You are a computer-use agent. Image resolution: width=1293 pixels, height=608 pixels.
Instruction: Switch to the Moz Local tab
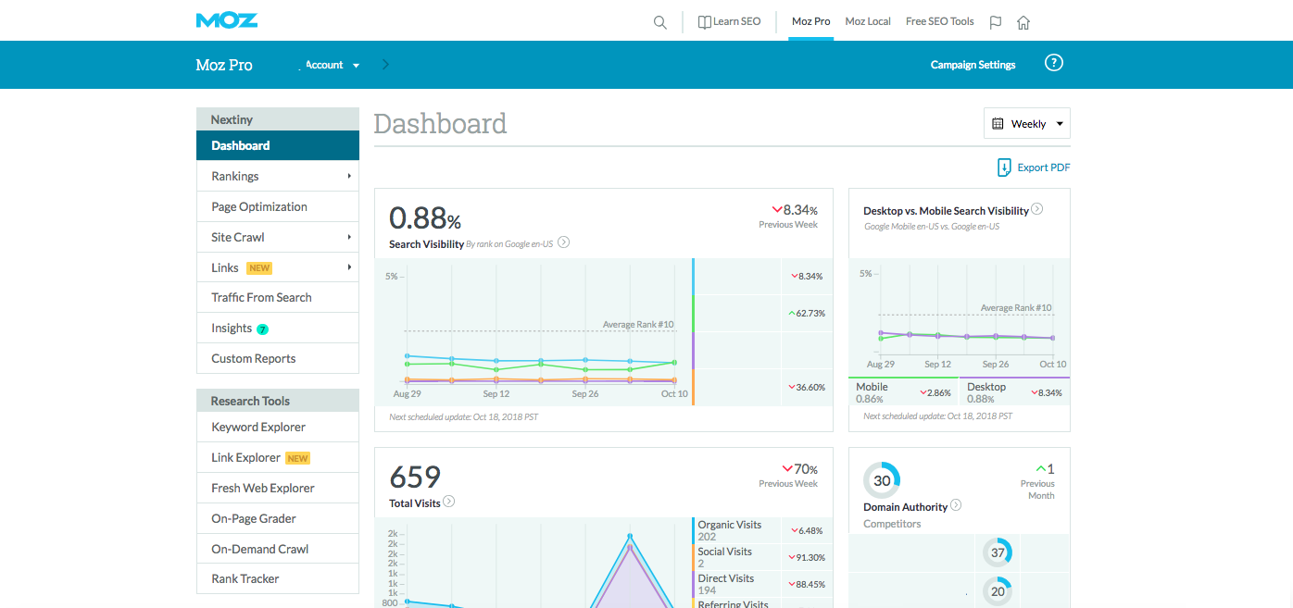coord(868,21)
